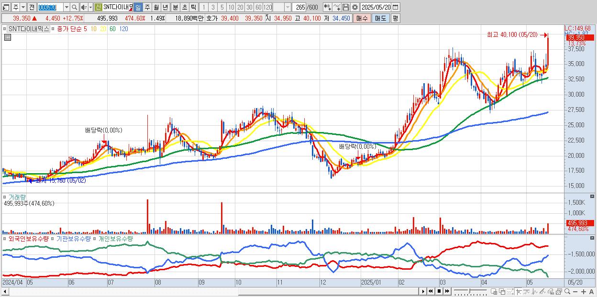Image resolution: width=597 pixels, height=297 pixels.
Task: Click the green 60 moving average label
Action: pos(112,29)
